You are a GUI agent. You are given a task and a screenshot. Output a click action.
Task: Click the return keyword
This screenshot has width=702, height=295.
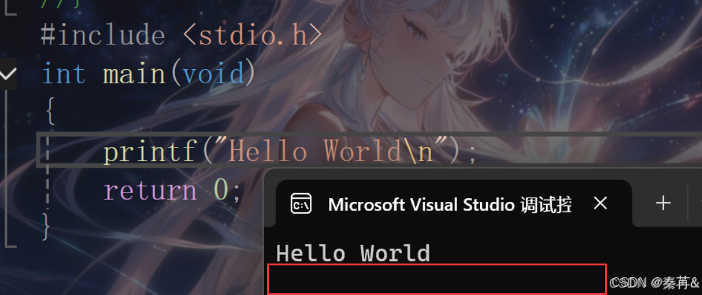150,191
